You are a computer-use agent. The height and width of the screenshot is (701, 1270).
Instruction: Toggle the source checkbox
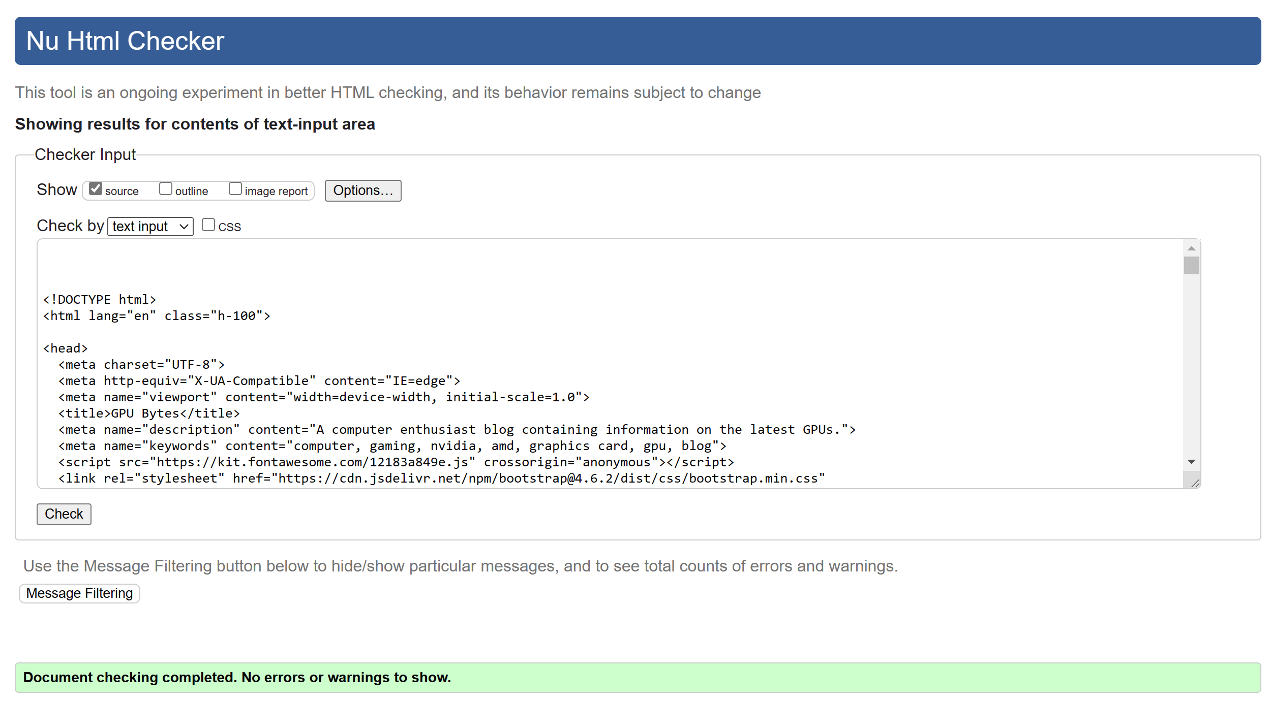tap(96, 189)
